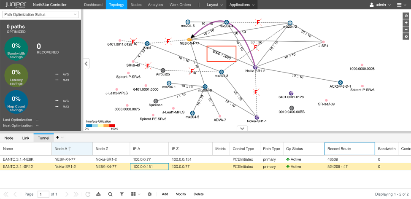Click the Delete button
The image size is (411, 199).
click(198, 194)
